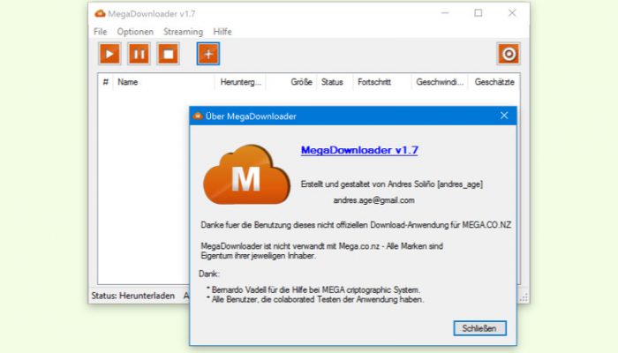This screenshot has height=353, width=618.
Task: Close the Über MegaDownloader dialog with X
Action: 504,116
